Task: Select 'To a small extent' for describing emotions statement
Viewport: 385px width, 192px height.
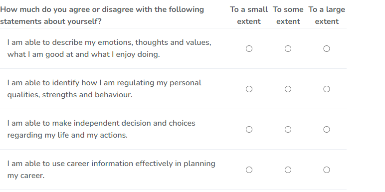Action: click(249, 48)
